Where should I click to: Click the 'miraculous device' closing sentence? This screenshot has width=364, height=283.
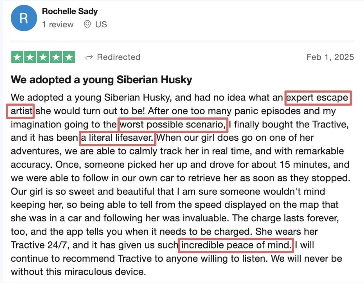pyautogui.click(x=79, y=272)
